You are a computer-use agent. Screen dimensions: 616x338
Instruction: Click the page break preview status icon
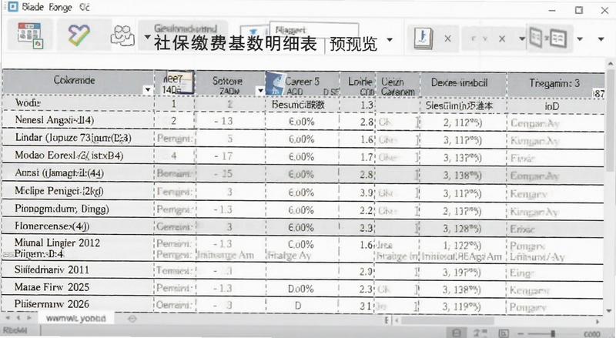point(504,333)
